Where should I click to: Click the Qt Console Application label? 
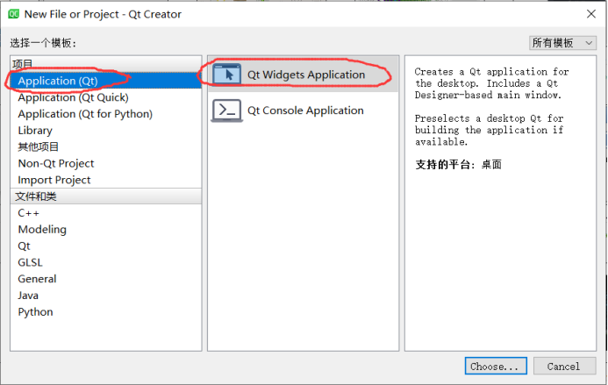point(305,111)
